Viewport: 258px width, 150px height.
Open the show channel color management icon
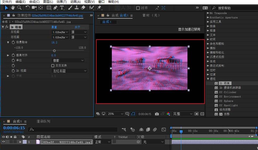(x=168, y=114)
